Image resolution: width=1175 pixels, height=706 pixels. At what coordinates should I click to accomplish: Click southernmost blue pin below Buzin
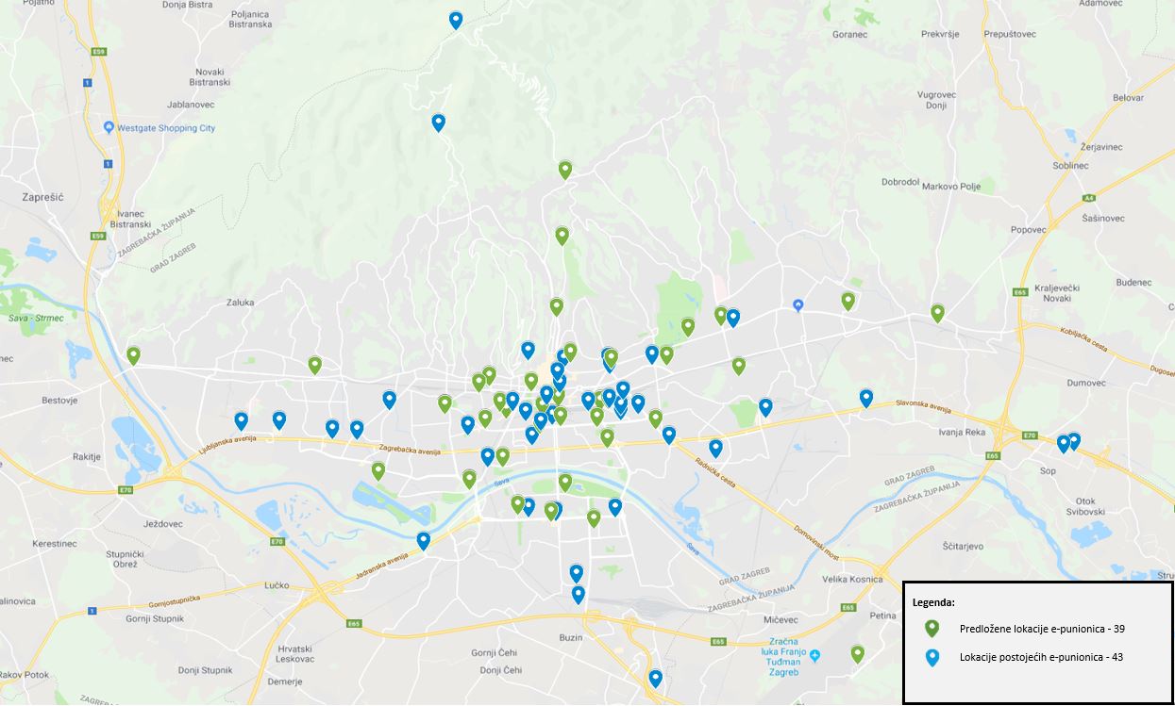(x=656, y=678)
